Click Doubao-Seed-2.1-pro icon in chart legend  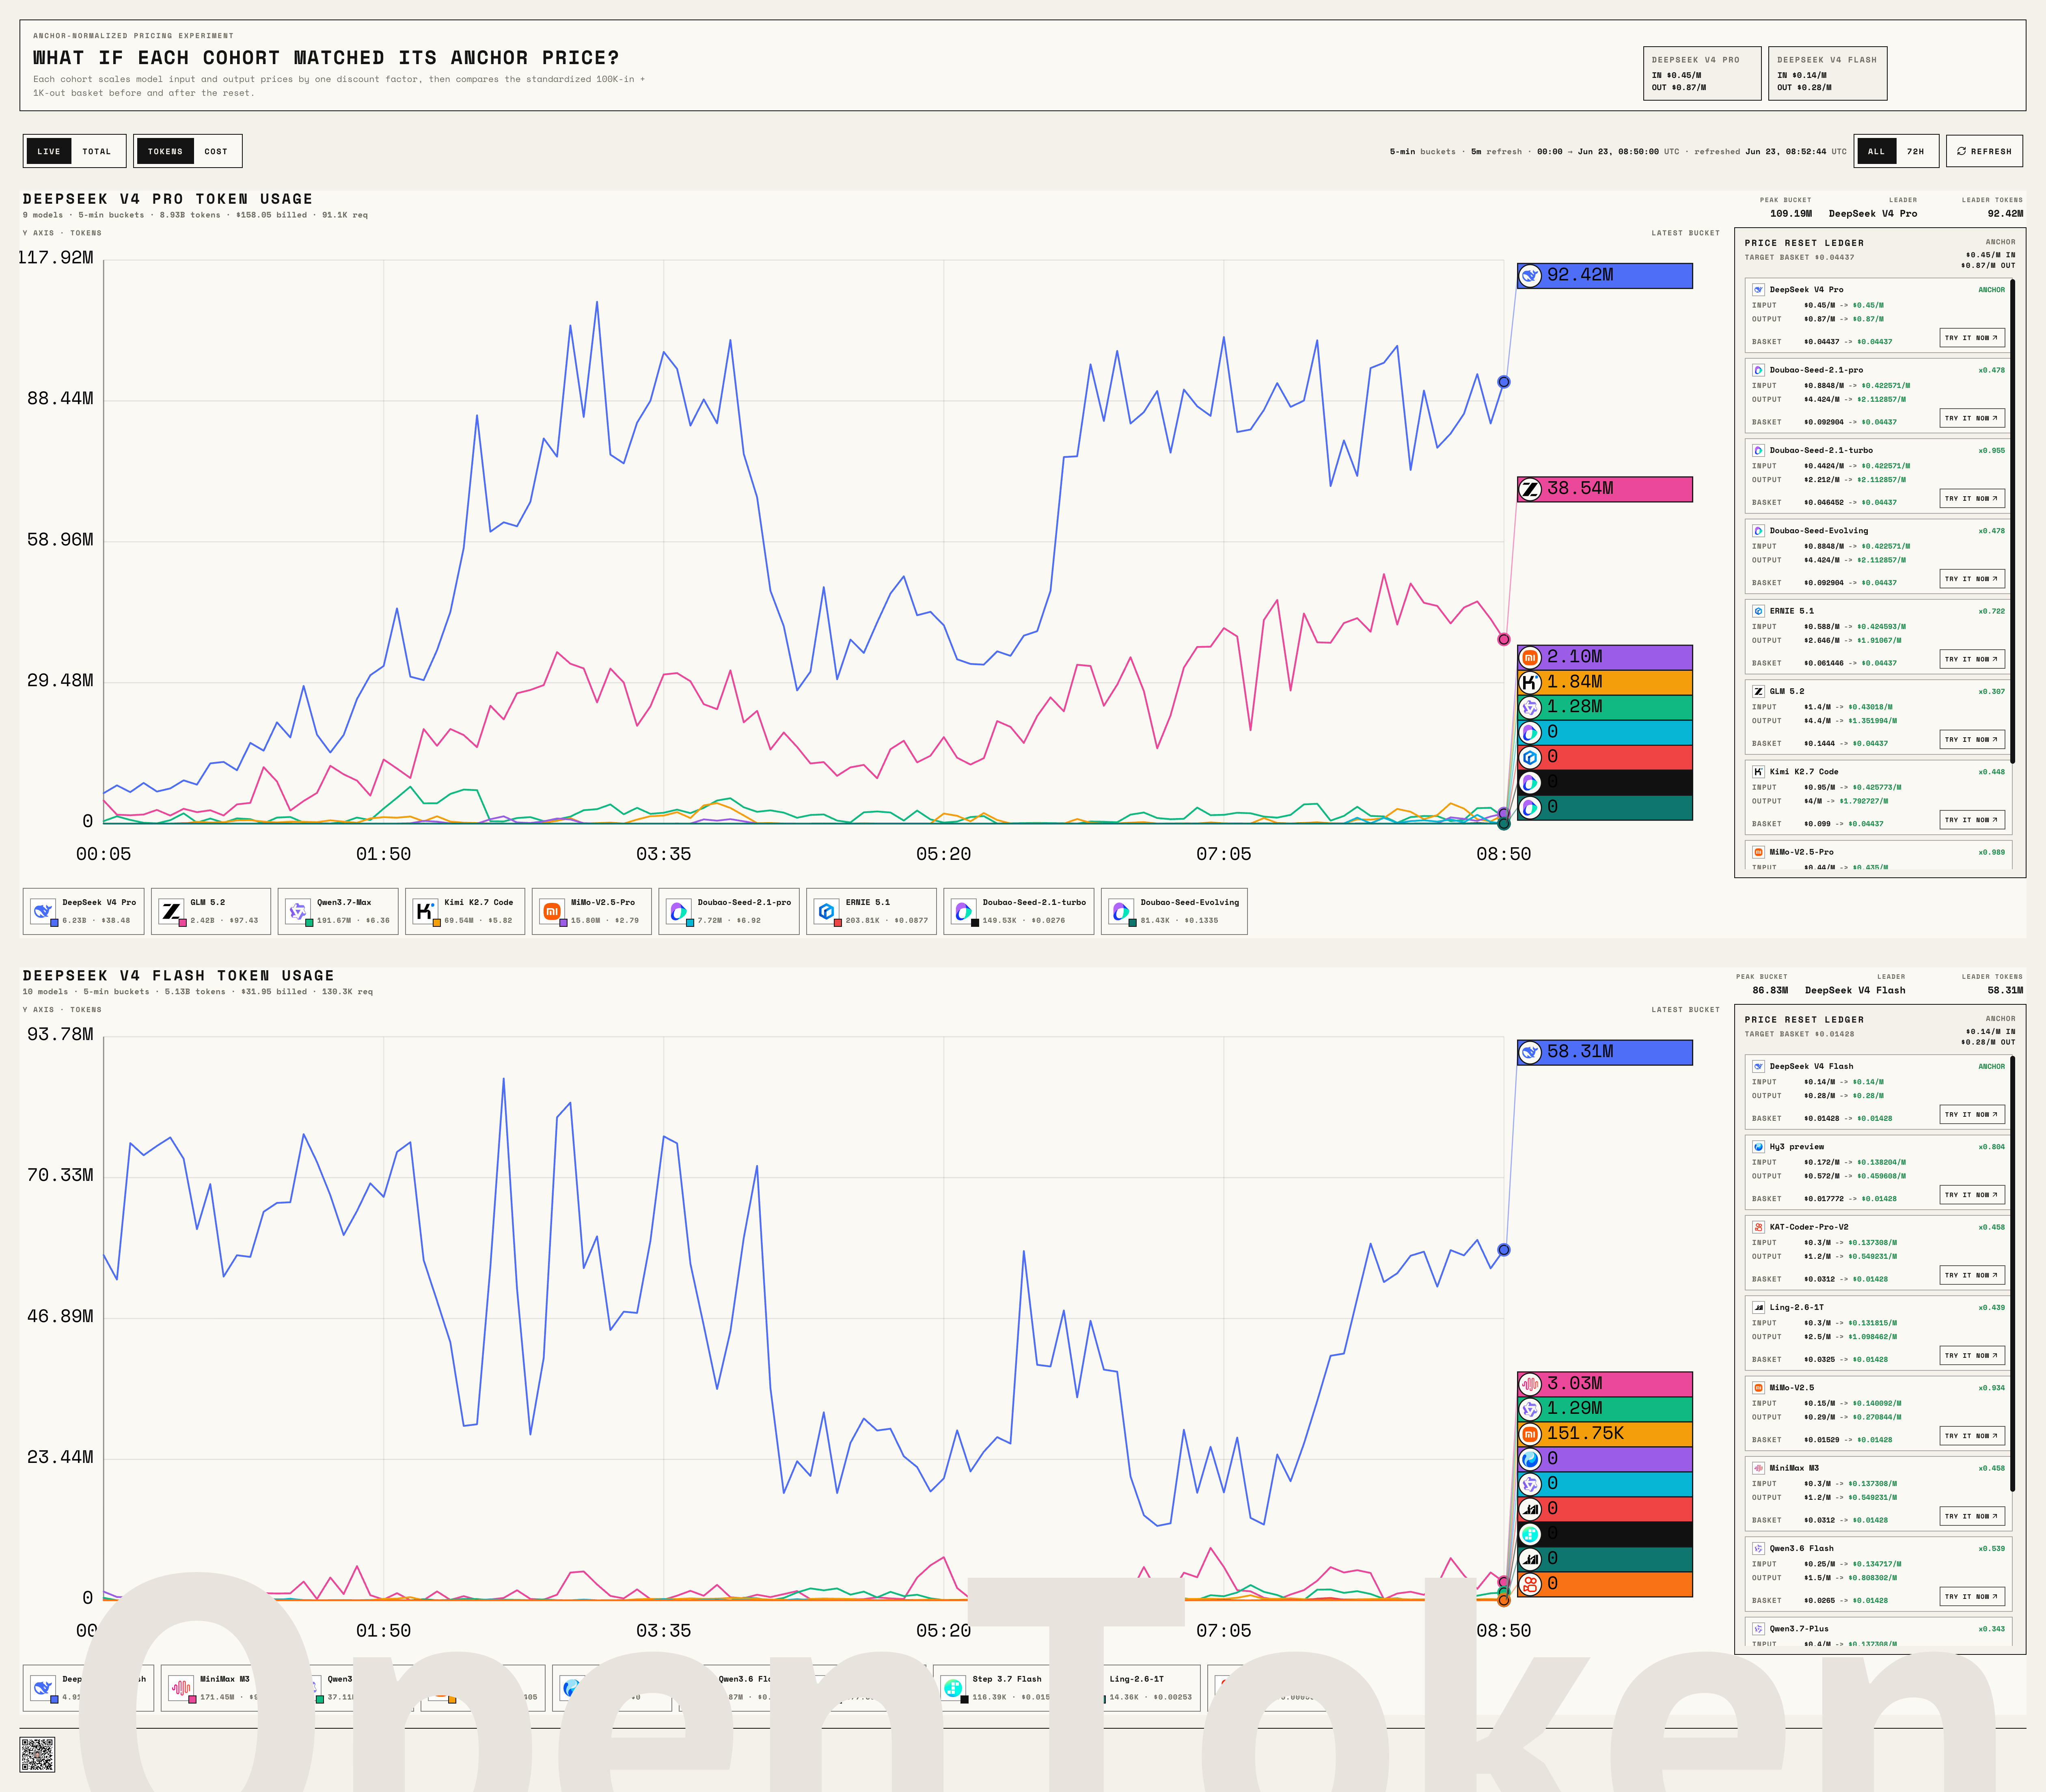tap(678, 911)
